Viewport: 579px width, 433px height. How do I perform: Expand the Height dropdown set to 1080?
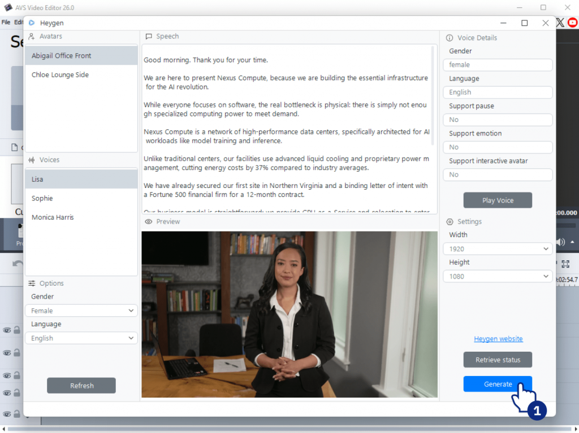tap(498, 277)
